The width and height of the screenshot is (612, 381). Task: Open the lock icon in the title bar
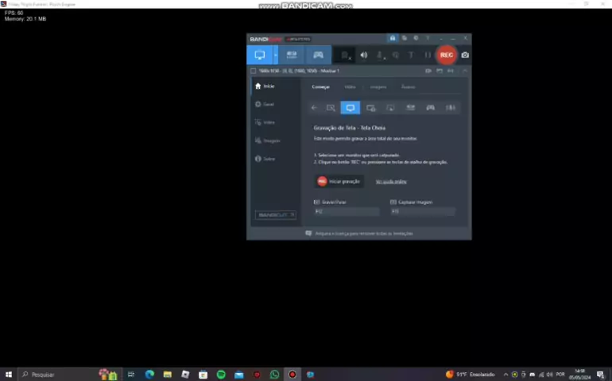[393, 38]
